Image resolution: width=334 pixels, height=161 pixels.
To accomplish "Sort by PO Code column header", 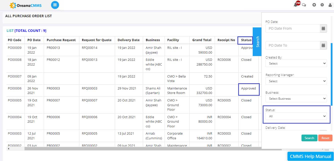I will [15, 40].
